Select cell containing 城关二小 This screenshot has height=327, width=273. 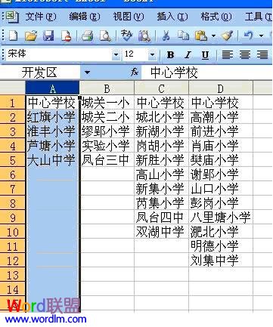click(107, 117)
